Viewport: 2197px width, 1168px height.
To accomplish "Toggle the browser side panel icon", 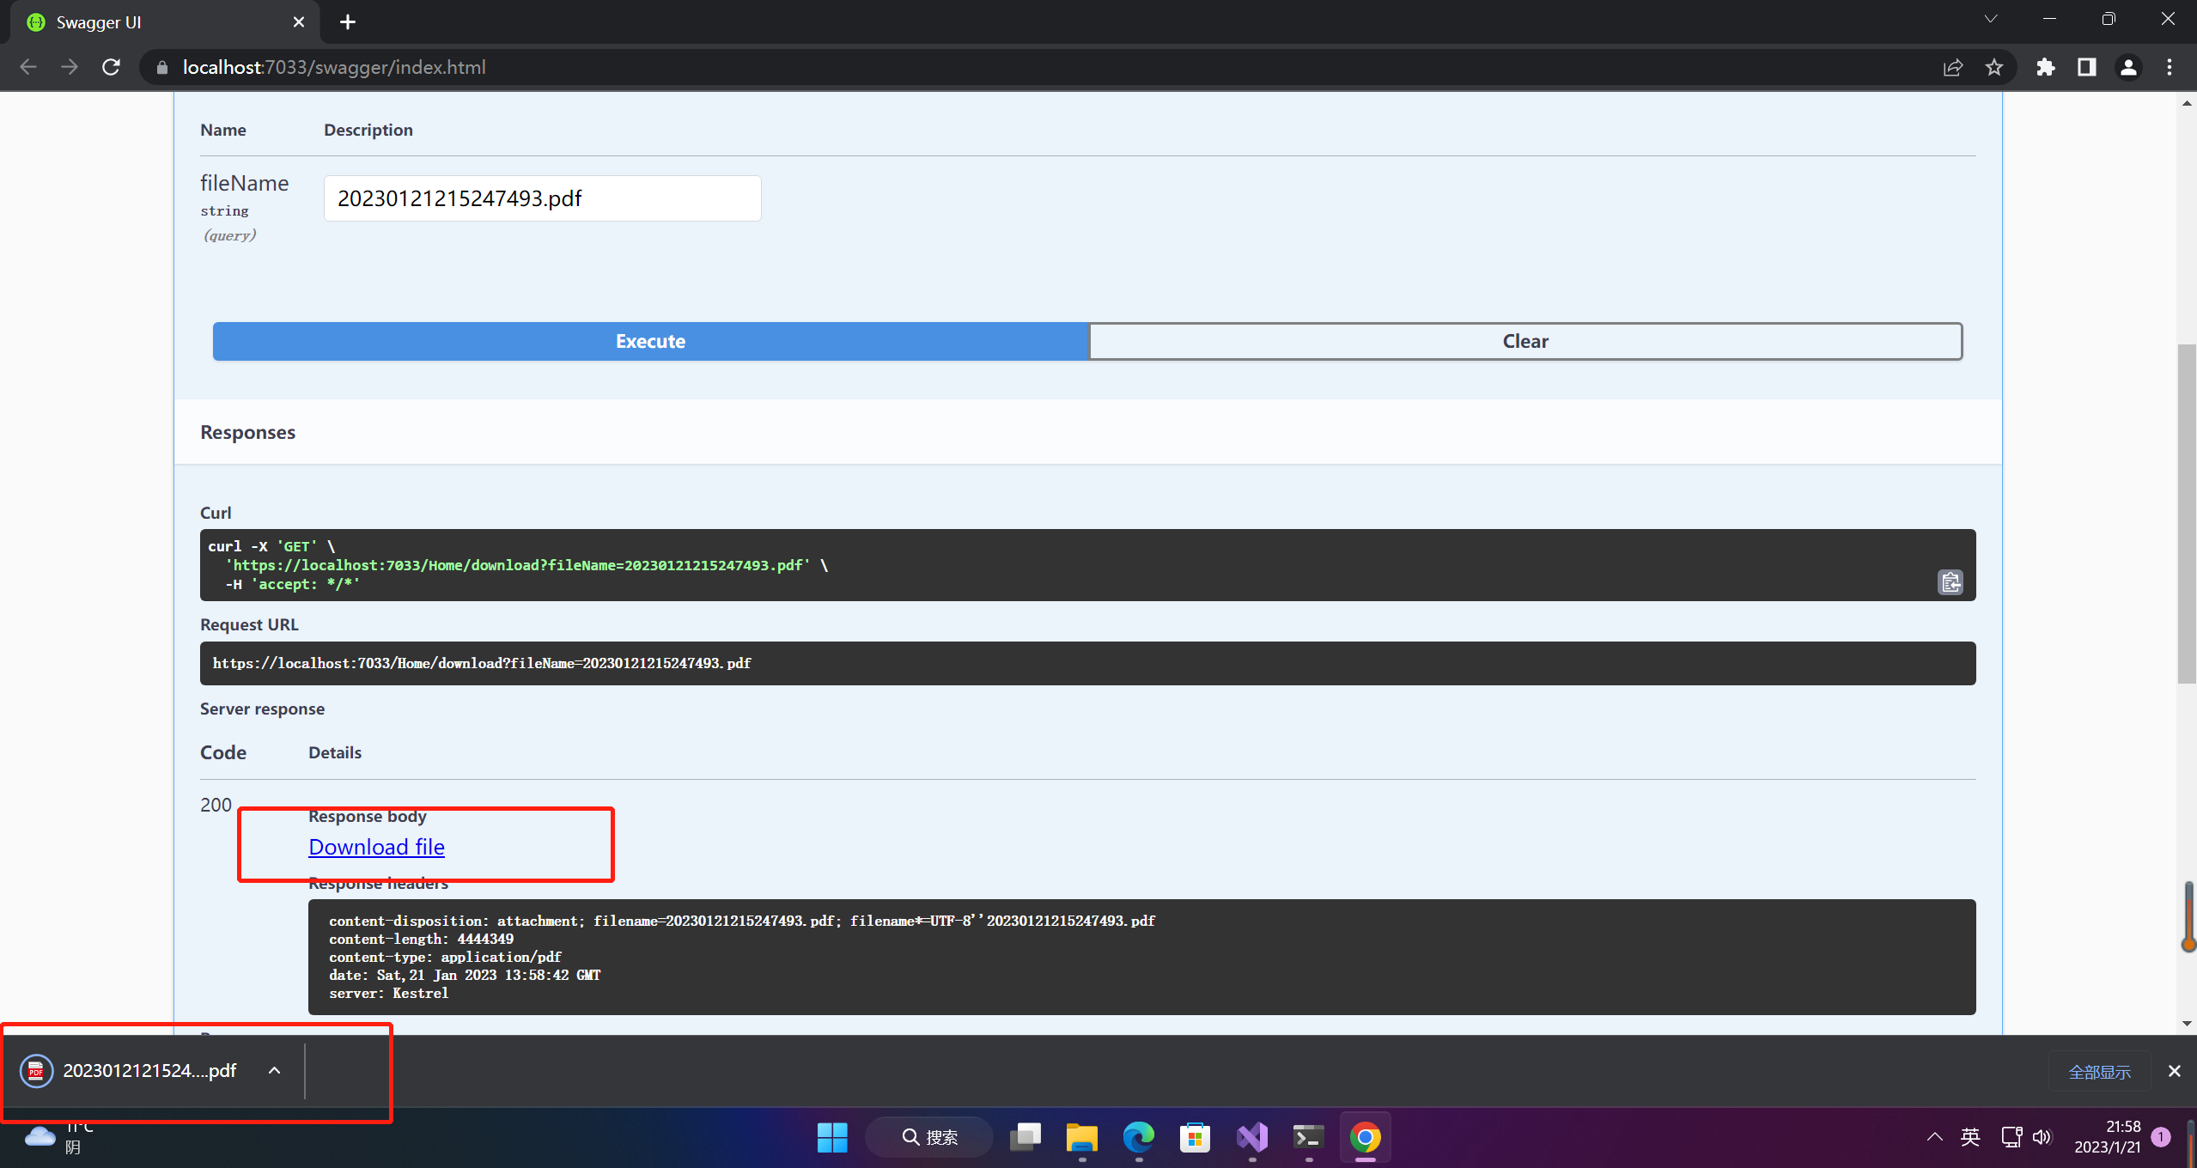I will (x=2086, y=67).
